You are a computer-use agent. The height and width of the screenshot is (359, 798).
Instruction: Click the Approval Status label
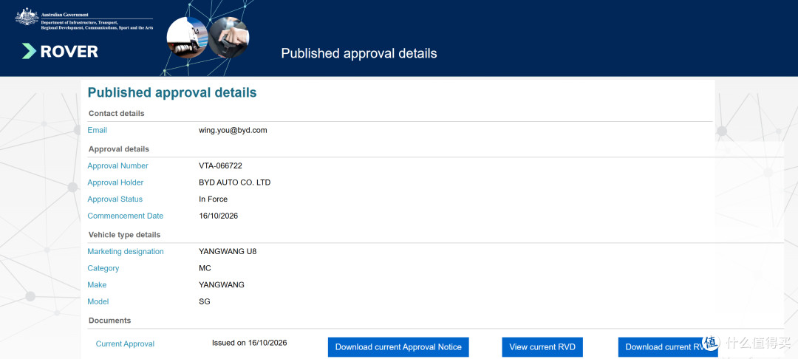[115, 199]
